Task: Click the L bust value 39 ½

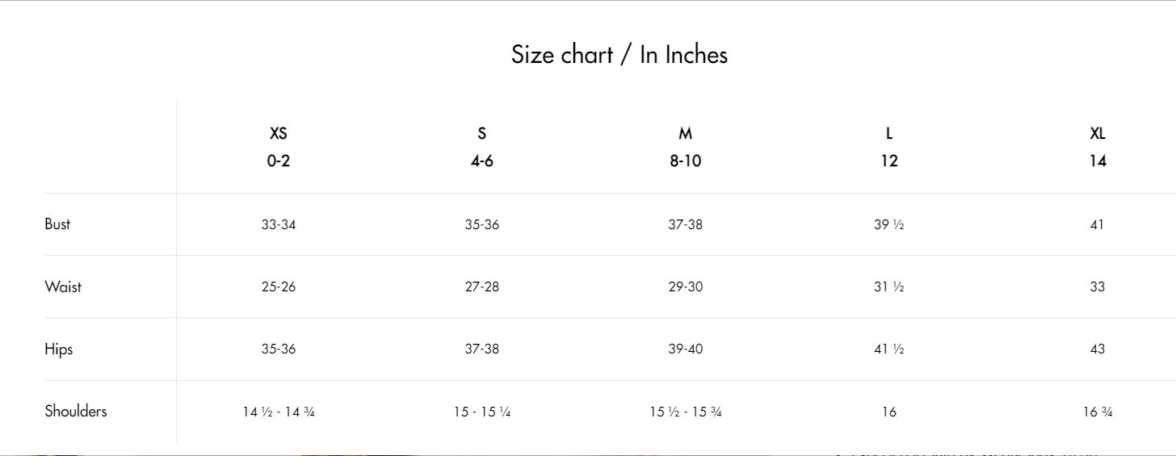Action: [x=889, y=224]
